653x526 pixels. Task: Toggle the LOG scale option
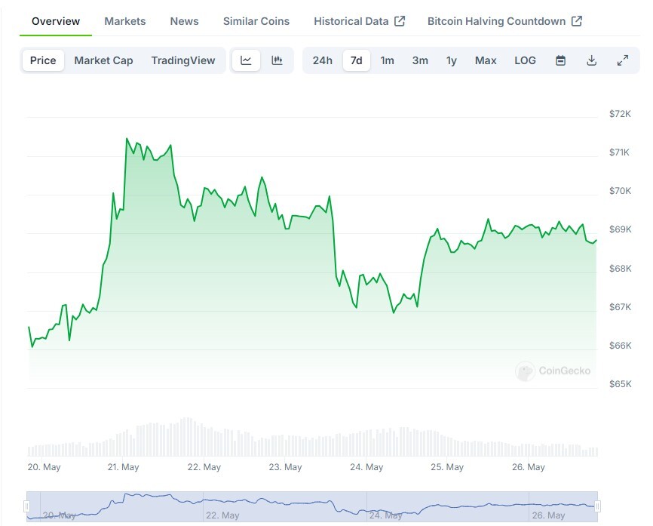tap(525, 60)
